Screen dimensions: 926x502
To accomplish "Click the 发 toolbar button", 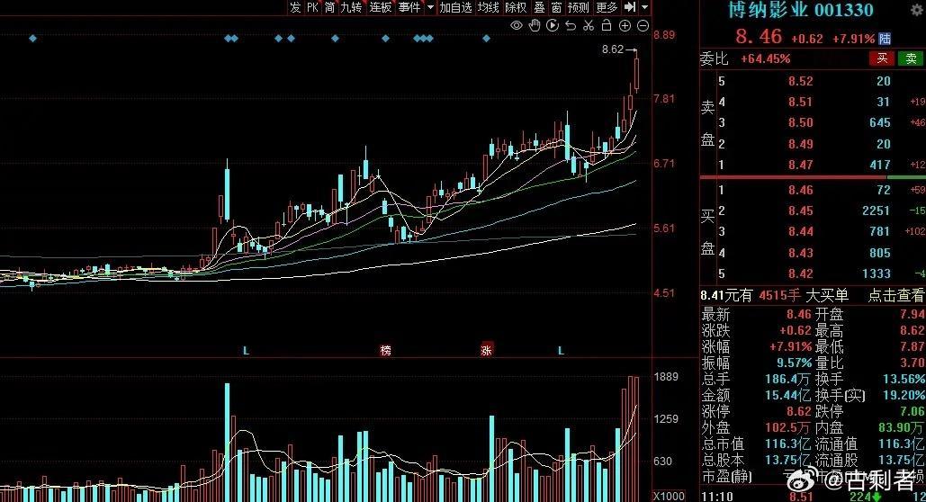I will click(x=295, y=7).
